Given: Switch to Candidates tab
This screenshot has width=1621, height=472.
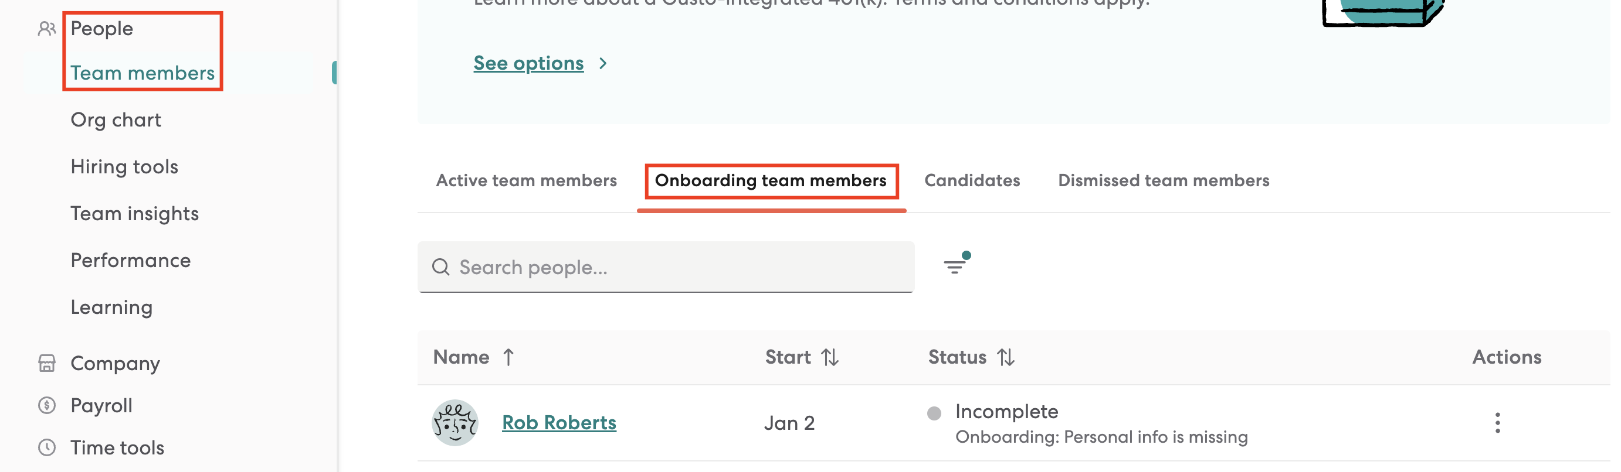Looking at the screenshot, I should pyautogui.click(x=972, y=180).
